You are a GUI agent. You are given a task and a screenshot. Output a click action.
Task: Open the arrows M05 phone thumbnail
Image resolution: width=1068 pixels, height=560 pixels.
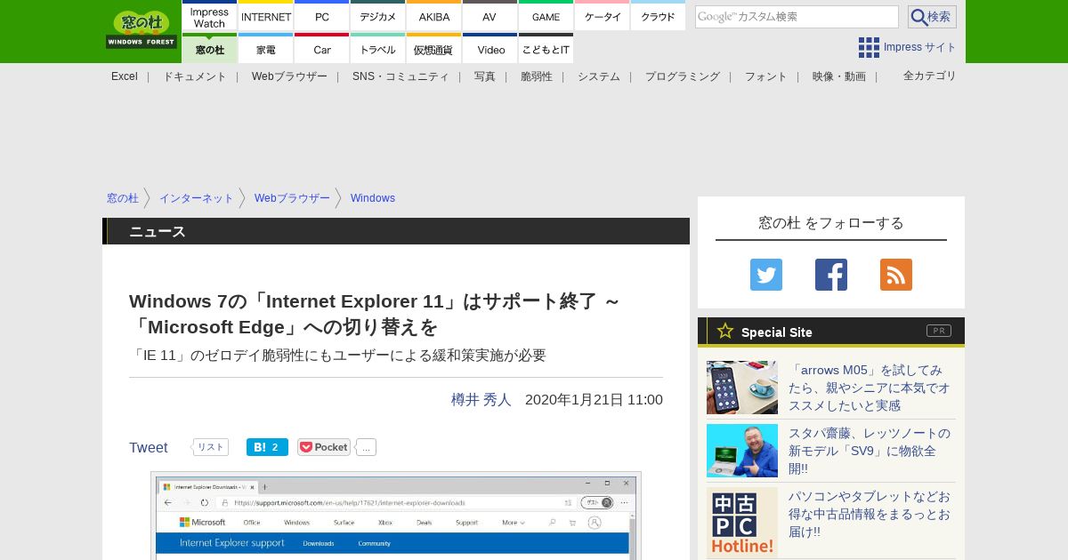pos(742,388)
